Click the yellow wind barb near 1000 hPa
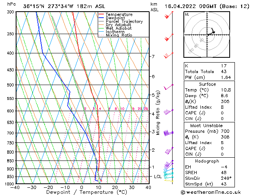The image size is (253, 195). point(169,181)
